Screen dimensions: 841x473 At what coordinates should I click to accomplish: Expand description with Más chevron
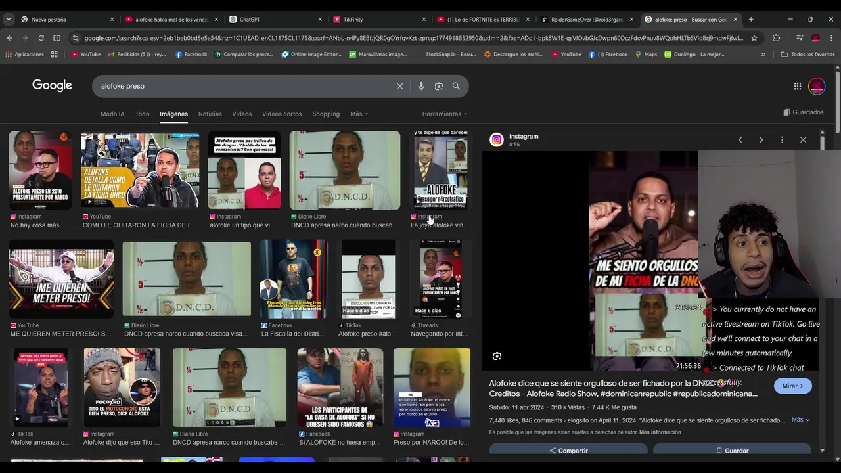[x=801, y=420]
